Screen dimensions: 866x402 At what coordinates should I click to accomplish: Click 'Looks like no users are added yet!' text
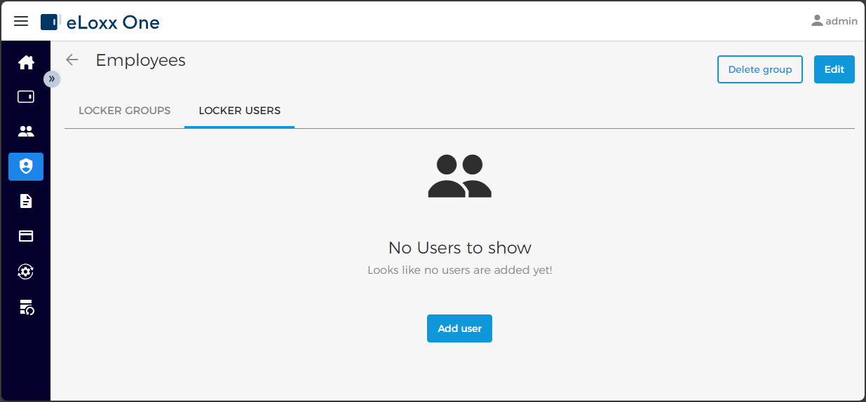pyautogui.click(x=460, y=270)
